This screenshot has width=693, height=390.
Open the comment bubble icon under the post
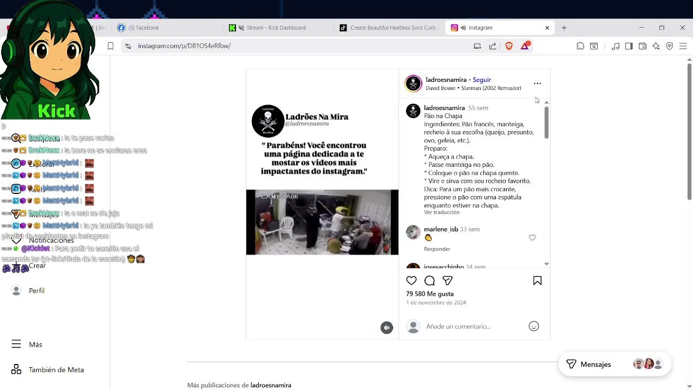point(429,281)
